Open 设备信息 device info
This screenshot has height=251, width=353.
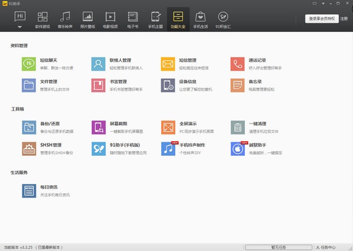[168, 85]
